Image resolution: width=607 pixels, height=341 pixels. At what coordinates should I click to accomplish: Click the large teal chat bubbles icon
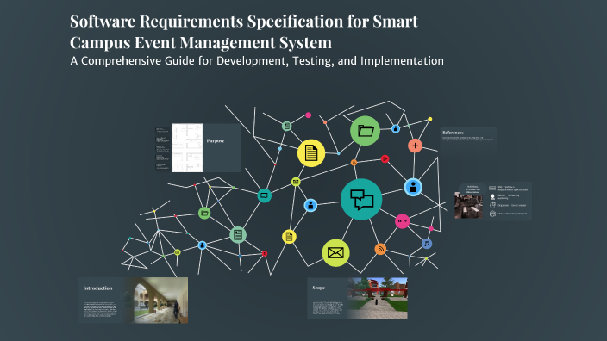[361, 200]
